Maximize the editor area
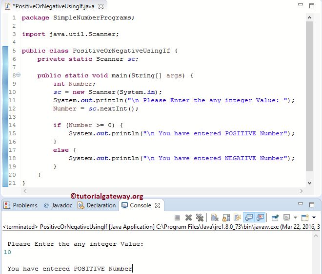 [312, 5]
